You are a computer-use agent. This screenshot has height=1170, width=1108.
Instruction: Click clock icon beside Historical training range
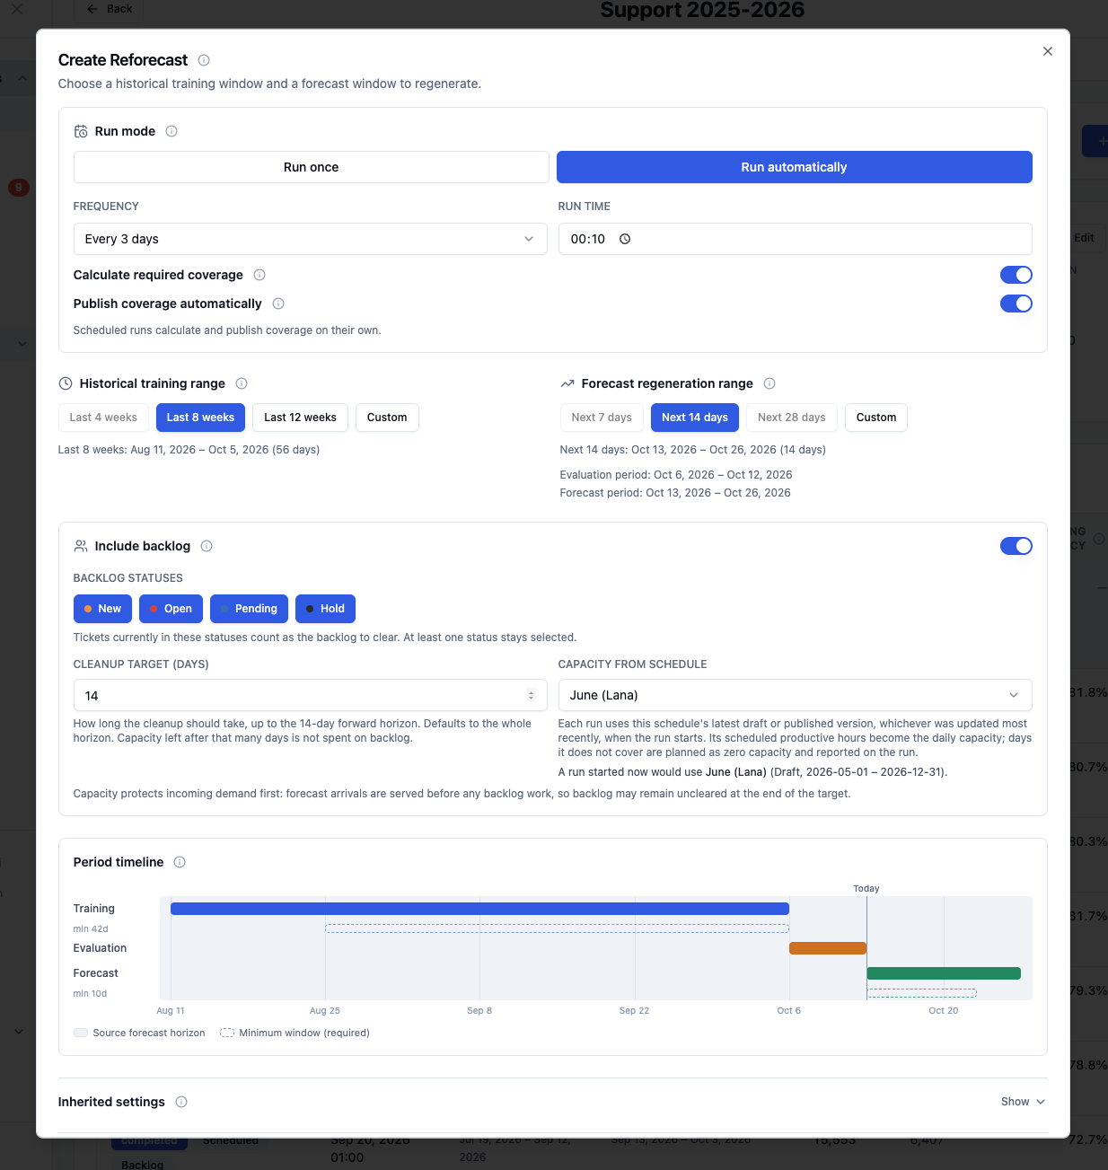[66, 383]
